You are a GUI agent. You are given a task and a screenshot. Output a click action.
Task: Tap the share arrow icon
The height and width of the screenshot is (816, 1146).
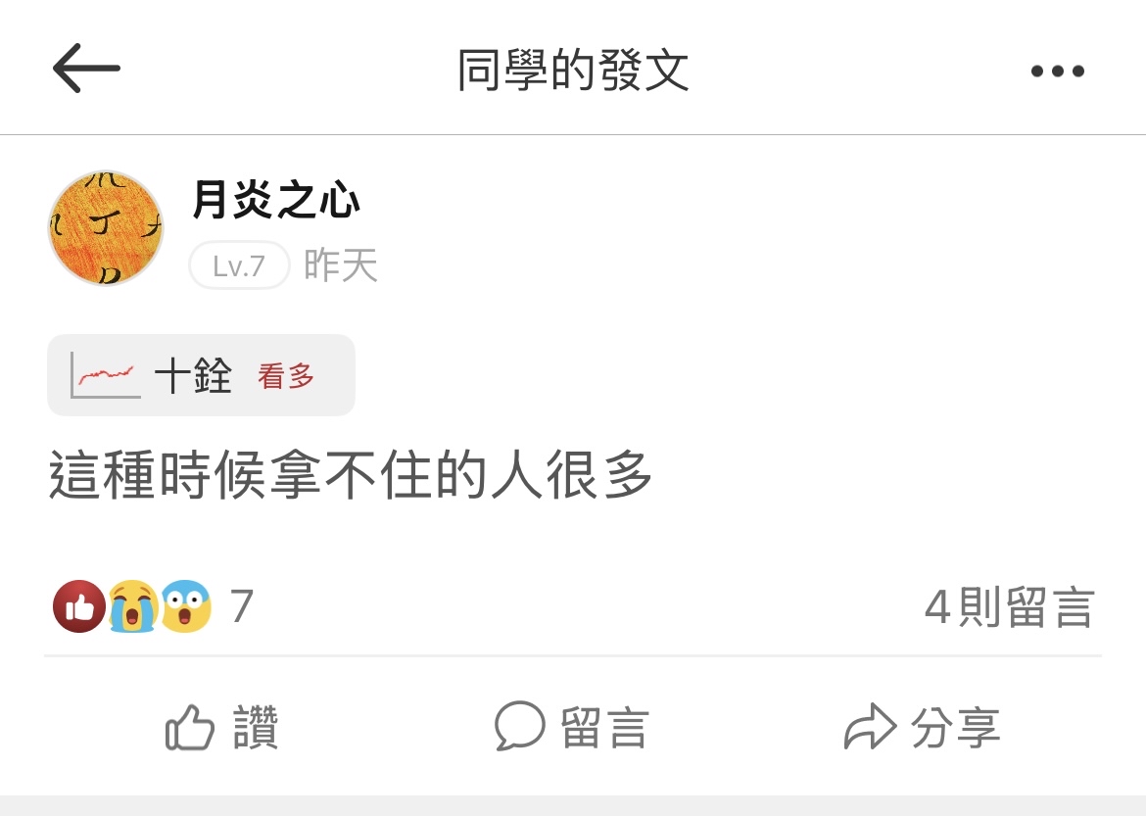(x=870, y=726)
